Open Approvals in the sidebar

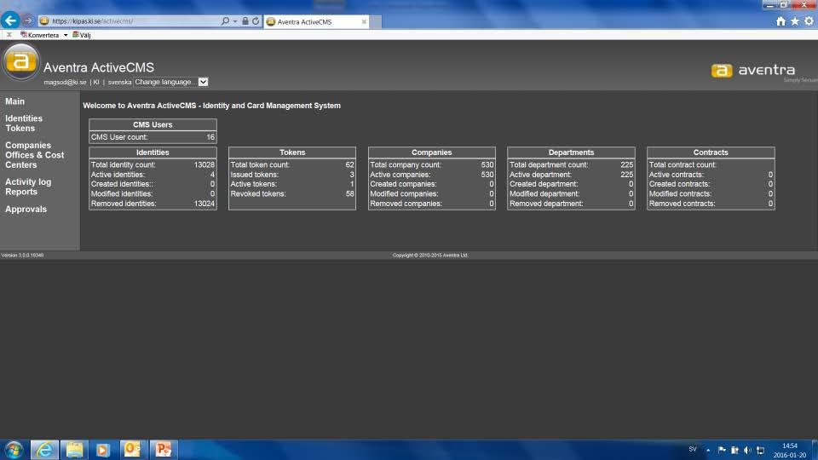pyautogui.click(x=26, y=210)
